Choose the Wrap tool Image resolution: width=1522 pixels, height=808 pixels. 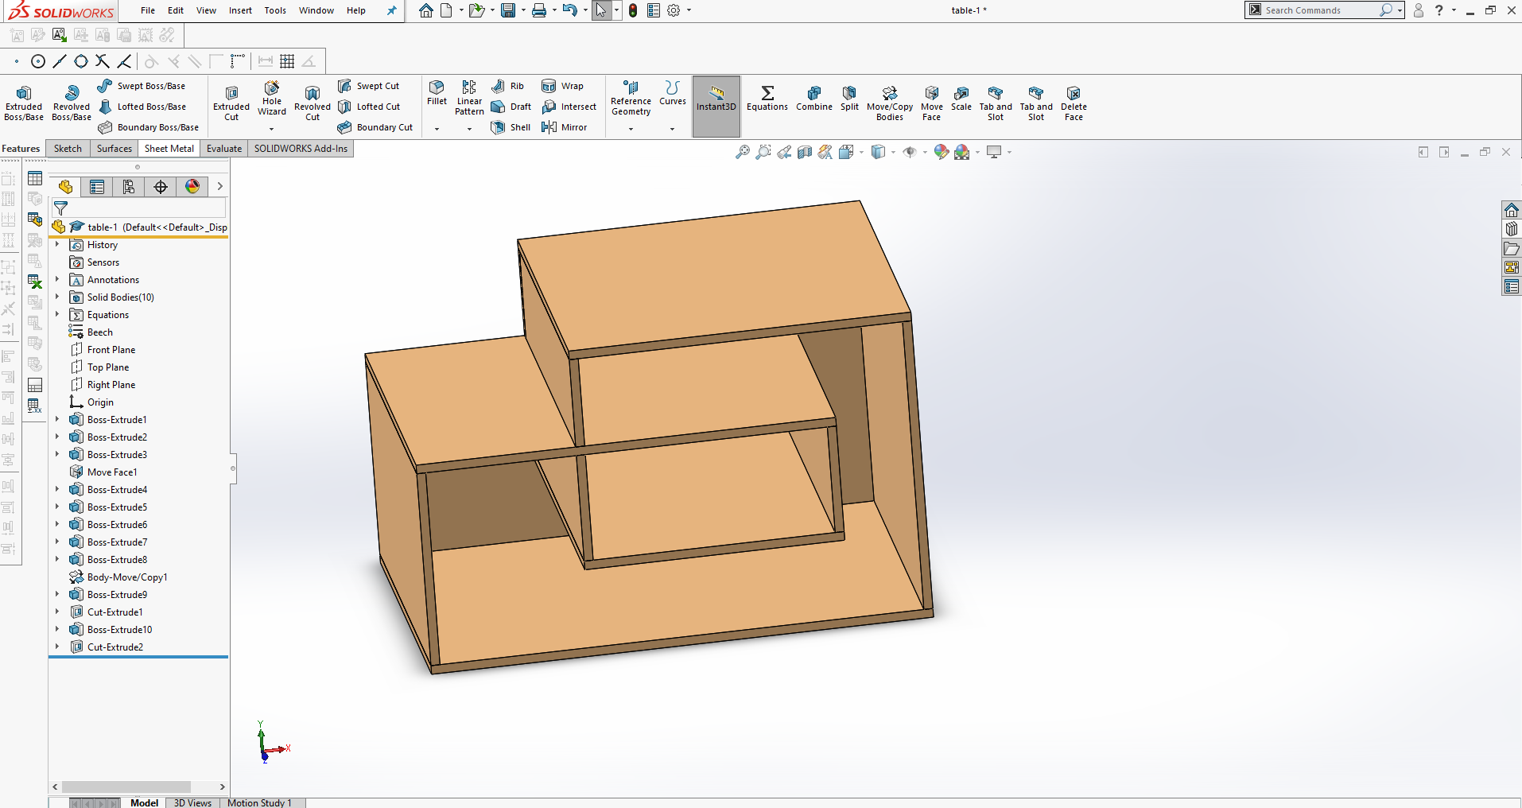click(x=562, y=86)
